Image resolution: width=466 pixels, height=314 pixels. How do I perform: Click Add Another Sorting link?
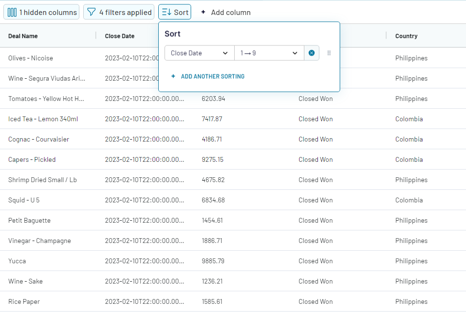[x=212, y=76]
